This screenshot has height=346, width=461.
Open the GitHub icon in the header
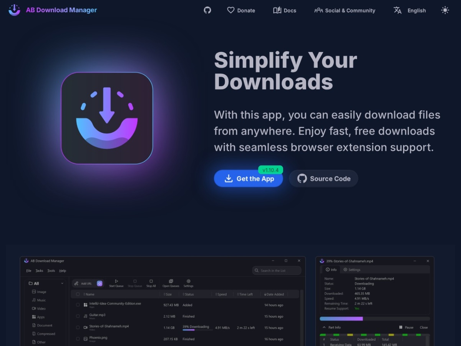(x=207, y=10)
